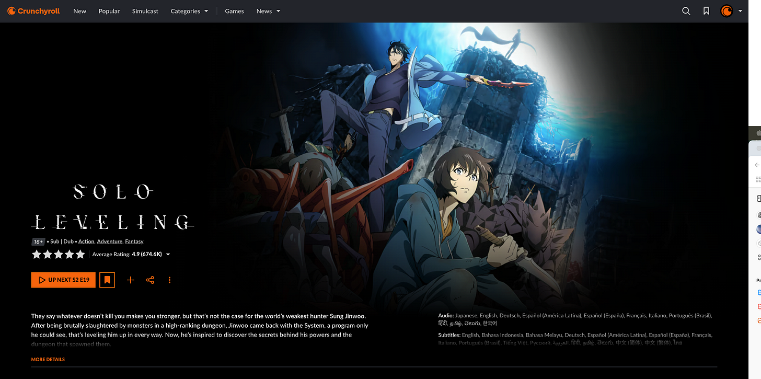This screenshot has height=379, width=761.
Task: Open the Crunchyroll home logo
Action: pyautogui.click(x=33, y=11)
